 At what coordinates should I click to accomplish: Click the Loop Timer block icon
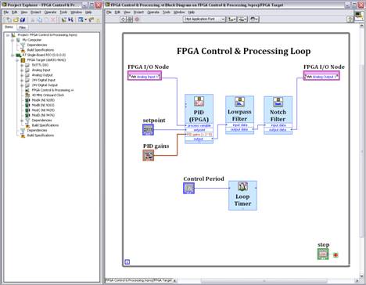pyautogui.click(x=242, y=186)
